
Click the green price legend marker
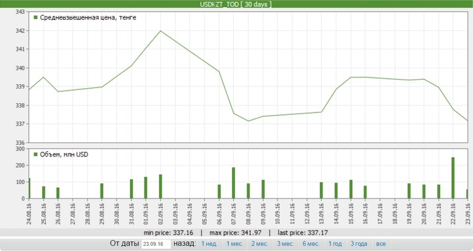click(x=36, y=18)
